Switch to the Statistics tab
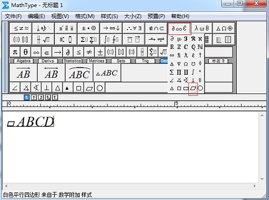Viewport: 269px width, 200px height. coord(72,61)
